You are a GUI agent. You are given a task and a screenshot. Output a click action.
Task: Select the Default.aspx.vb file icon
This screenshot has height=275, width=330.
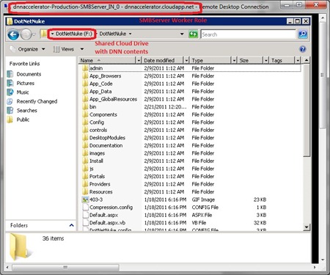(x=85, y=223)
